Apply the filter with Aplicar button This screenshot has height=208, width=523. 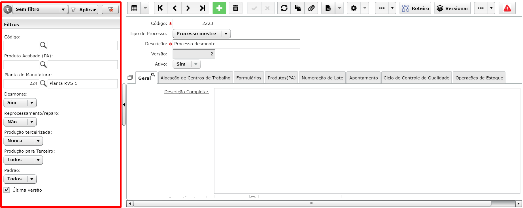click(x=83, y=10)
